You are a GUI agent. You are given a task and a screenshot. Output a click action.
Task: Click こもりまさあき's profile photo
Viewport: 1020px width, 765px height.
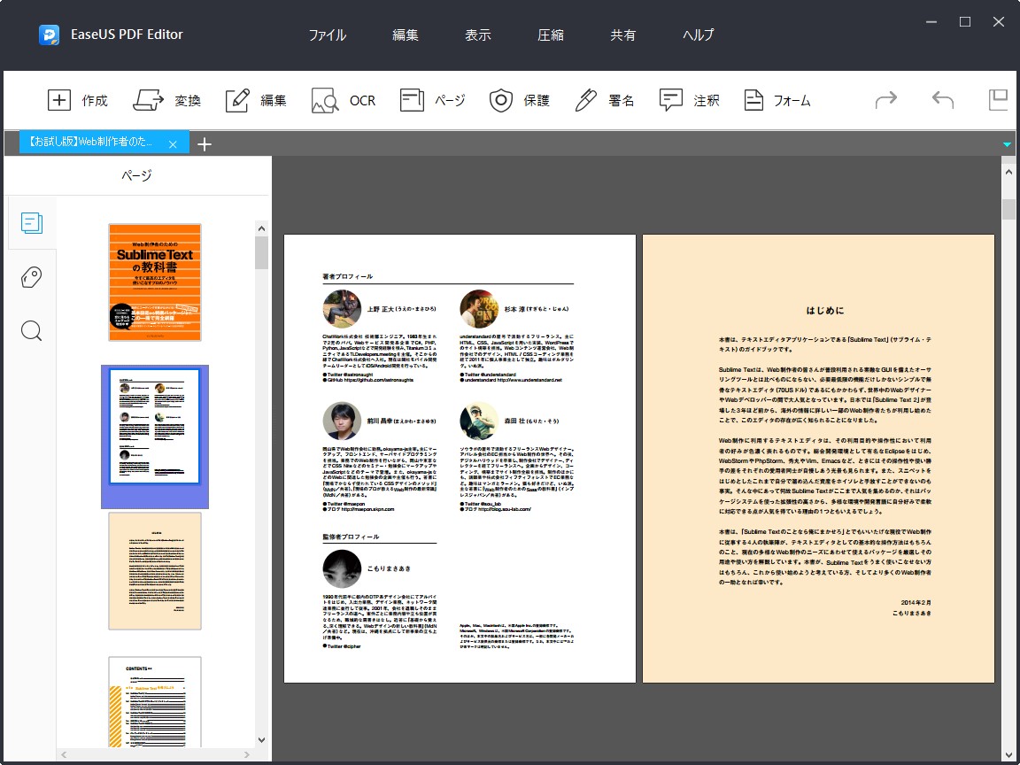(x=342, y=568)
